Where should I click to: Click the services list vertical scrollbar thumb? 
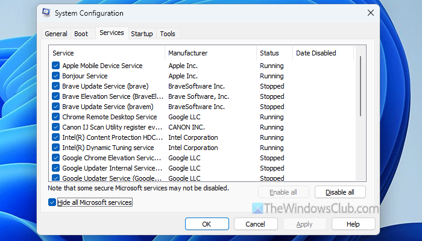pyautogui.click(x=361, y=86)
